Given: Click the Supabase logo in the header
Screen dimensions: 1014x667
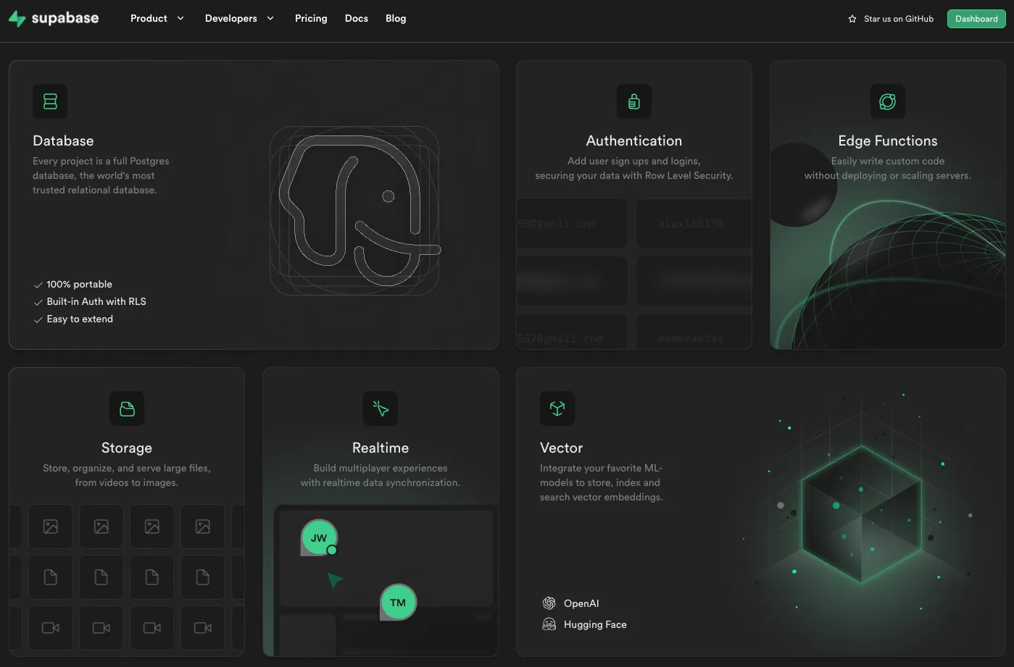Looking at the screenshot, I should 54,19.
